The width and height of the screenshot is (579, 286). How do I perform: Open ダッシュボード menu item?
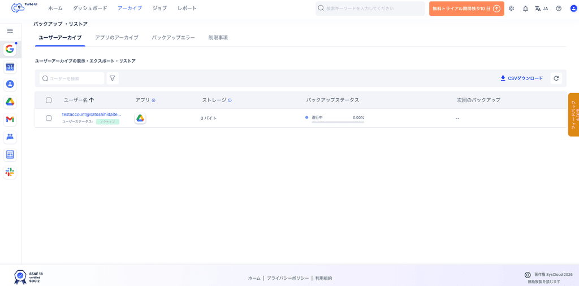[x=90, y=8]
